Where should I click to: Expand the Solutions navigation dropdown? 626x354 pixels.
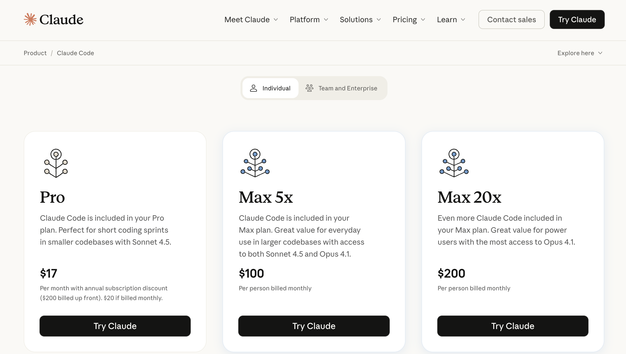[x=360, y=20]
